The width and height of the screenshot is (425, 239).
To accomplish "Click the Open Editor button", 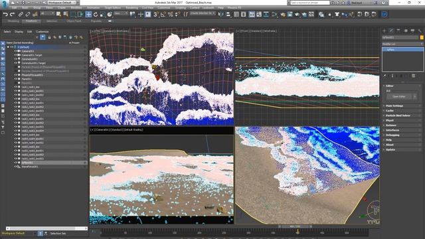I will coord(398,96).
